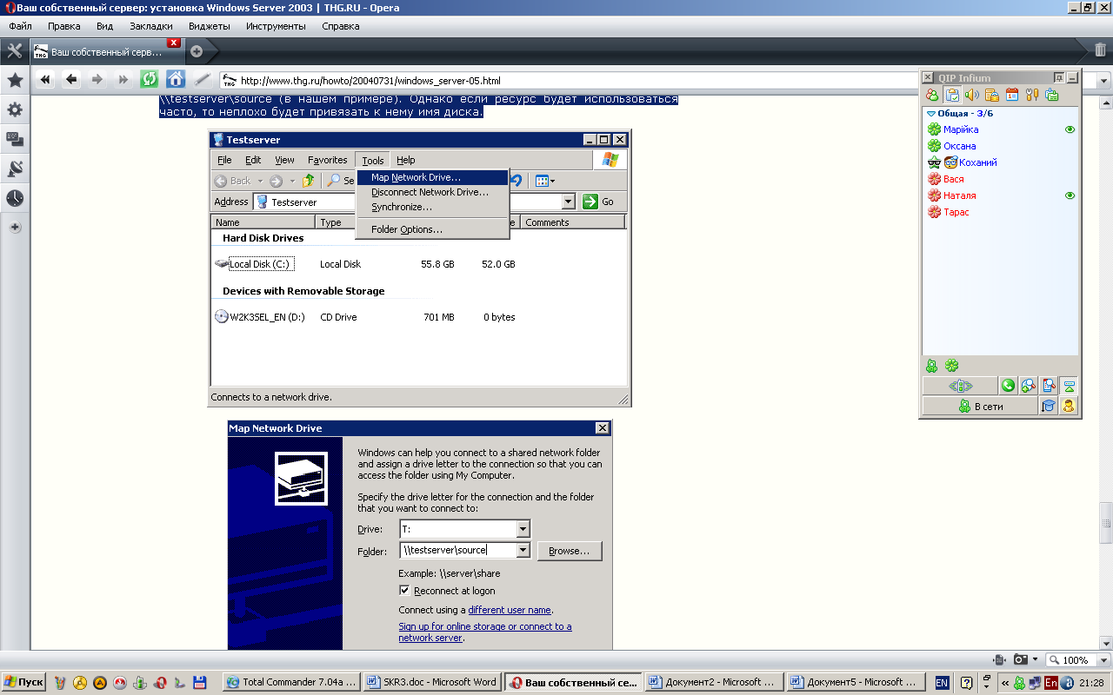Click the eye icon next to Марійка

pyautogui.click(x=1070, y=129)
